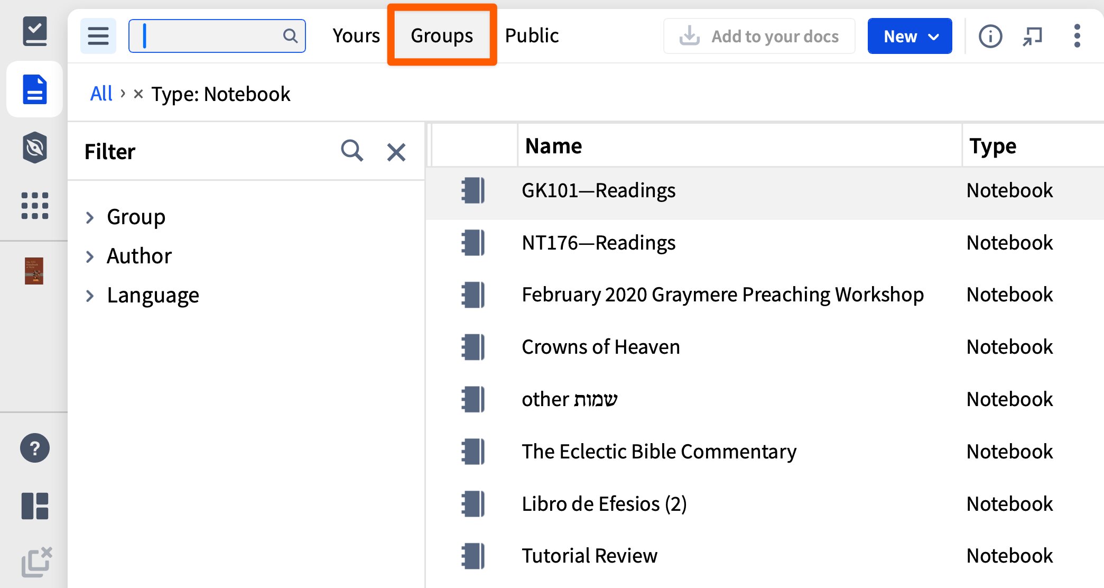Open the three-dot kebab menu

coord(1077,36)
